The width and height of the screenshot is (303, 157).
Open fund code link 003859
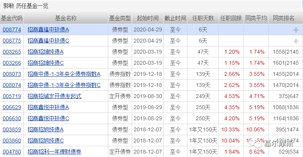tap(12, 129)
